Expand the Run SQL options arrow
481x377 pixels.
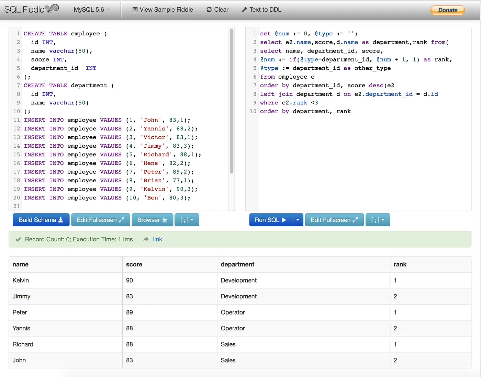(298, 220)
